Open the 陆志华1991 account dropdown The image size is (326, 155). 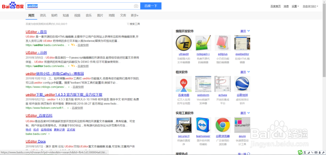(x=310, y=6)
